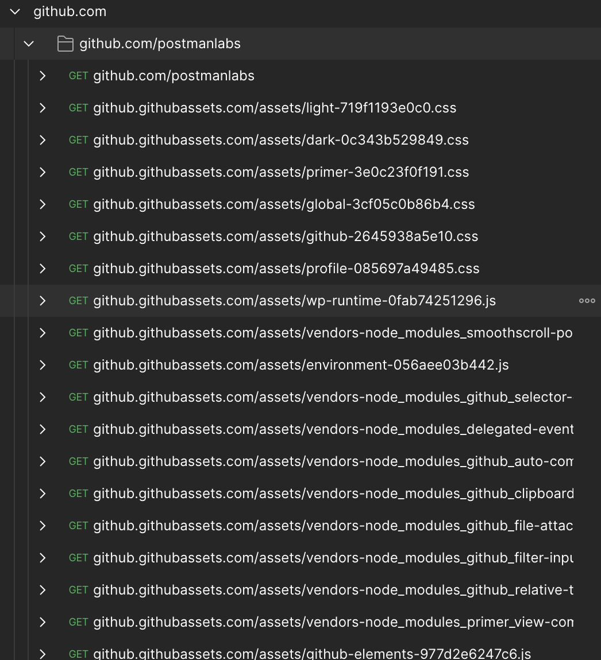The width and height of the screenshot is (601, 660).
Task: Open the vendors-node_modules_github_selector request
Action: 333,397
